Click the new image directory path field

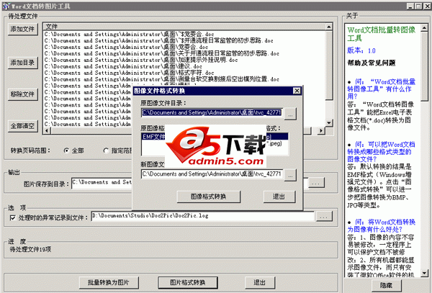tap(212, 174)
